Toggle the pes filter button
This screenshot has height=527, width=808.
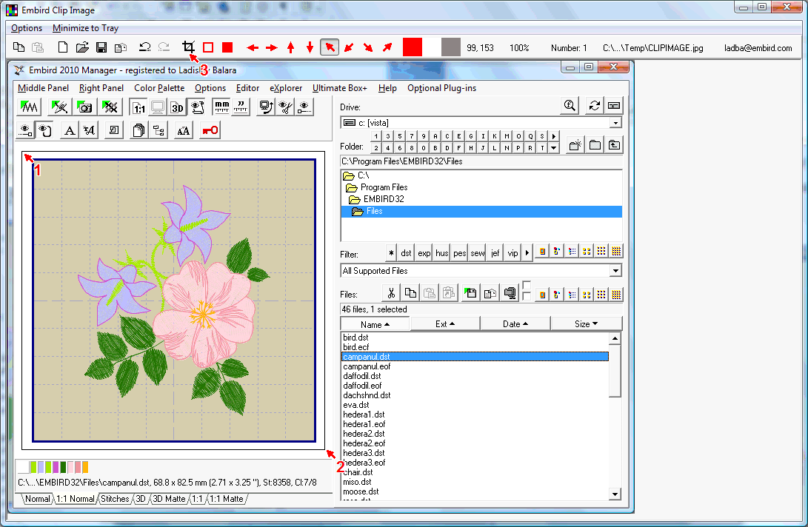tap(460, 253)
